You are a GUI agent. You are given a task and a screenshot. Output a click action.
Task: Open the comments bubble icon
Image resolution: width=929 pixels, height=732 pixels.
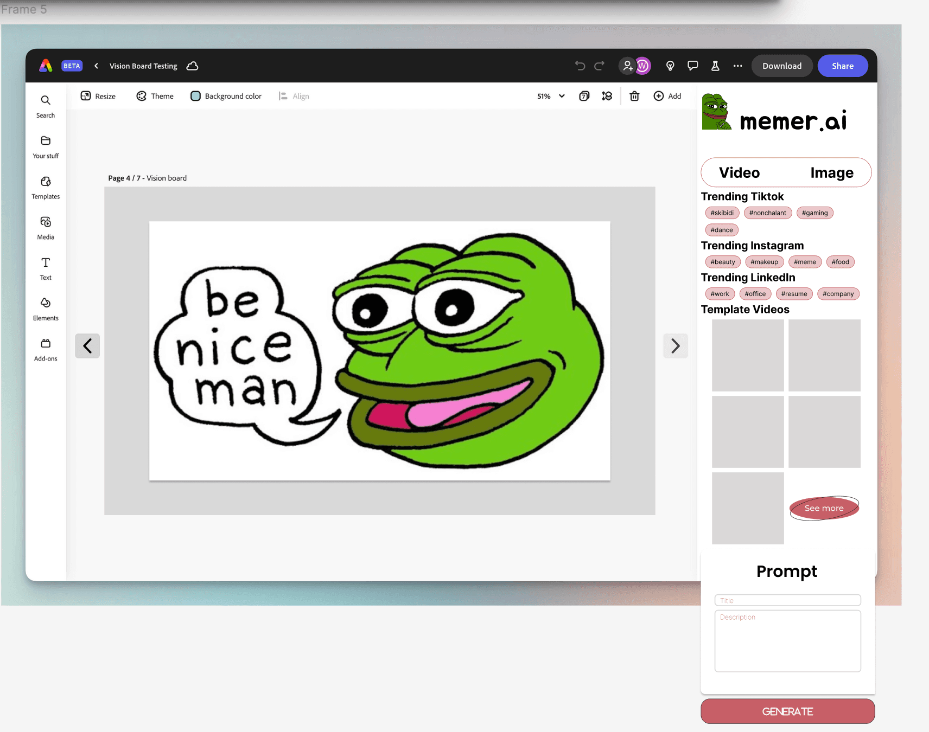point(692,66)
